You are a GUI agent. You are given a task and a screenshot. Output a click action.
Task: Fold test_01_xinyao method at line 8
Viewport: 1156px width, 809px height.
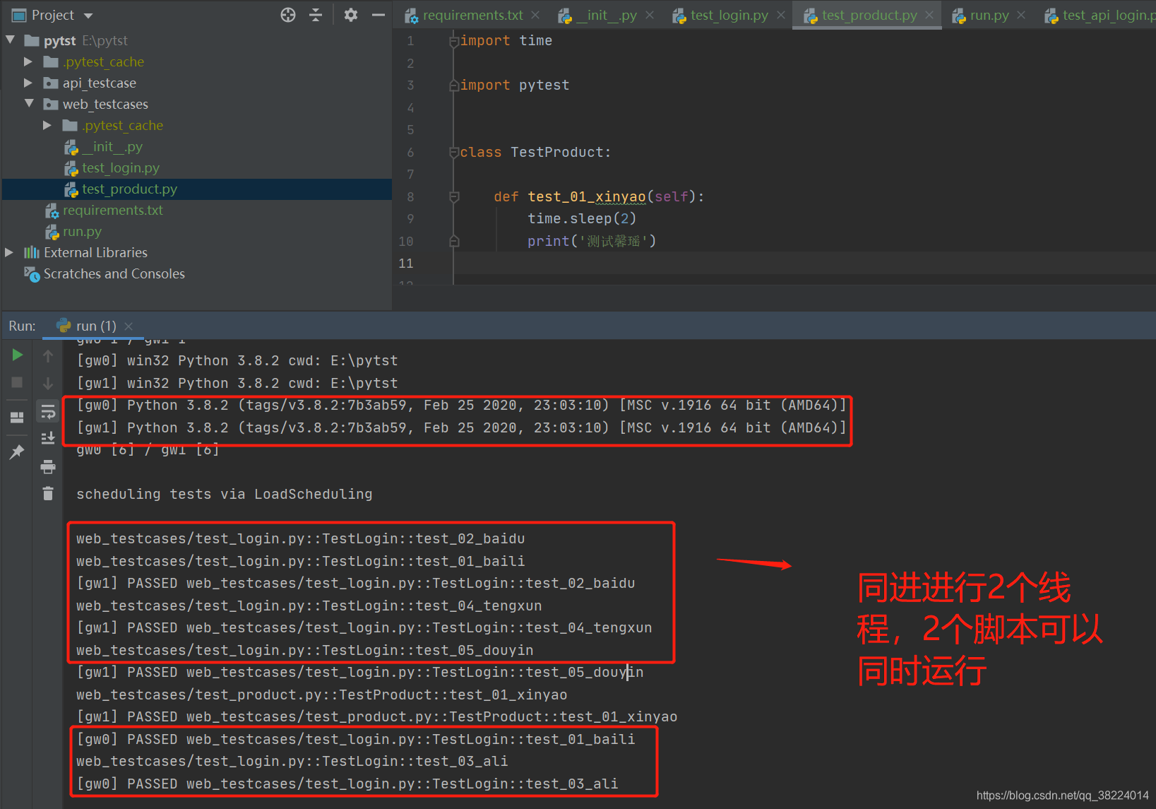[x=454, y=196]
